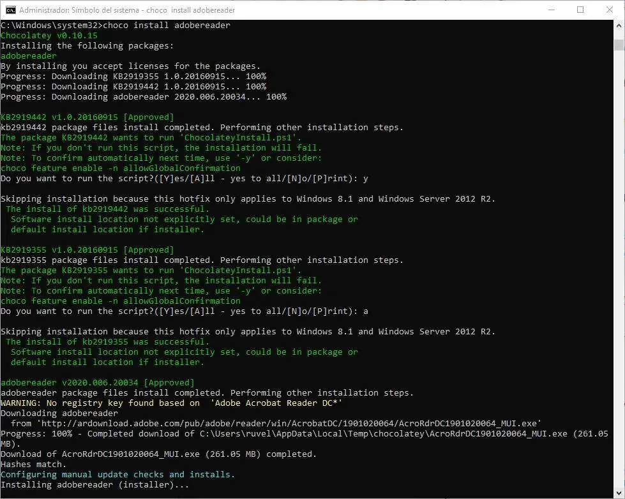The height and width of the screenshot is (499, 625).
Task: Click the scrollbar up arrow
Action: click(619, 26)
